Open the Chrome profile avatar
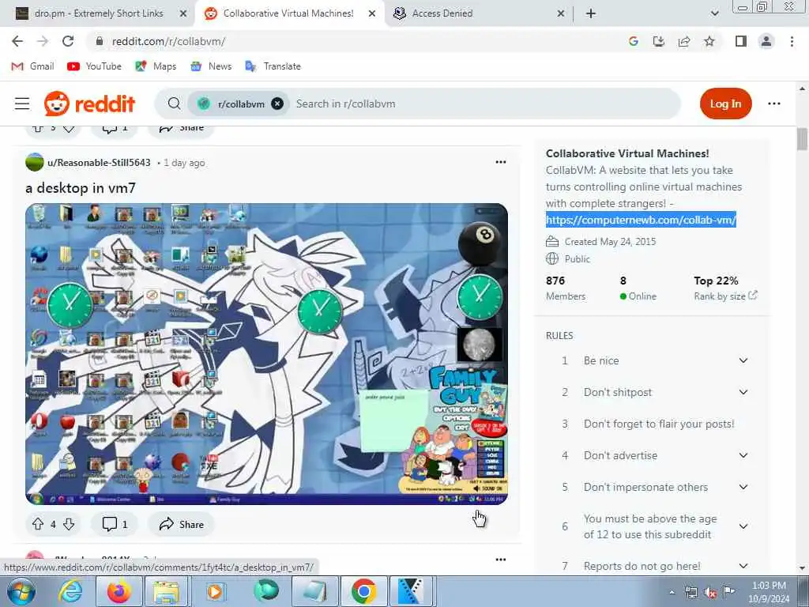This screenshot has width=809, height=607. click(766, 41)
